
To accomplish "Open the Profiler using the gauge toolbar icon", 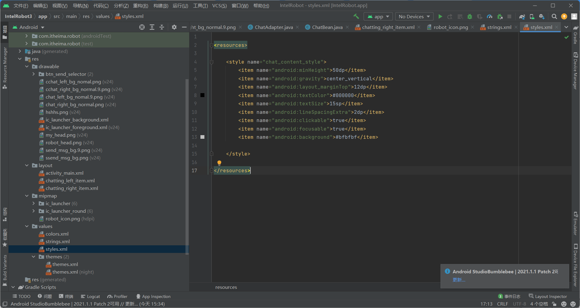I will point(490,16).
